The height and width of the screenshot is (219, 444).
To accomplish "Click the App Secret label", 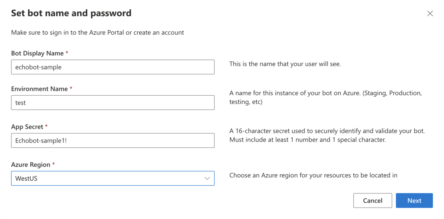I will coord(27,127).
